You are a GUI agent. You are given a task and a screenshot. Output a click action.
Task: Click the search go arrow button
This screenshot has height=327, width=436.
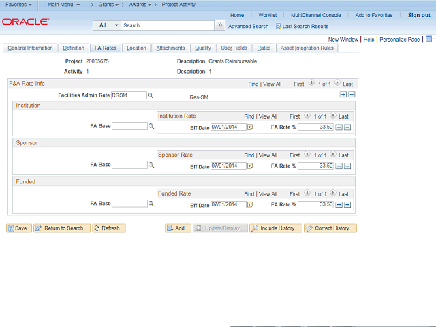click(220, 25)
